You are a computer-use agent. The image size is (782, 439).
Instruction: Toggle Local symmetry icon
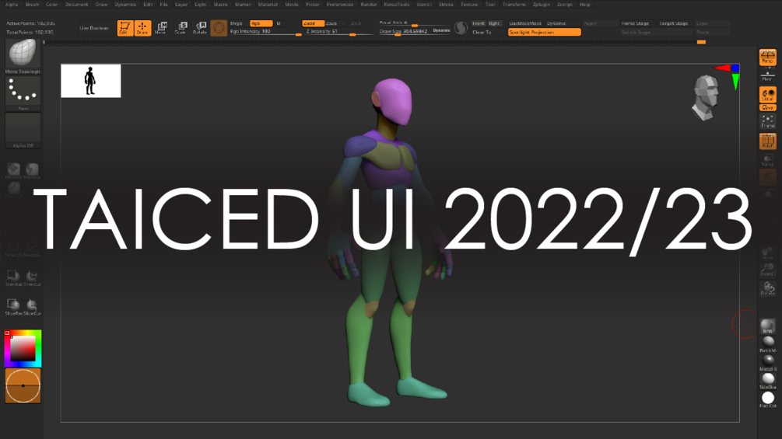click(767, 95)
